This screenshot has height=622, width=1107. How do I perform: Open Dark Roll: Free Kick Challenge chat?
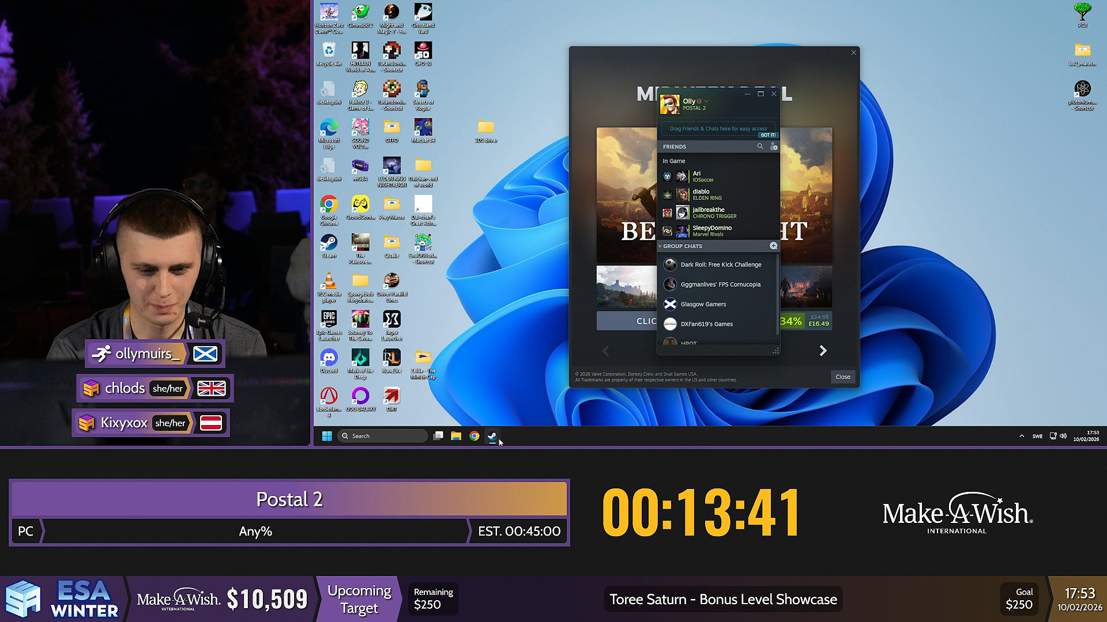point(721,264)
